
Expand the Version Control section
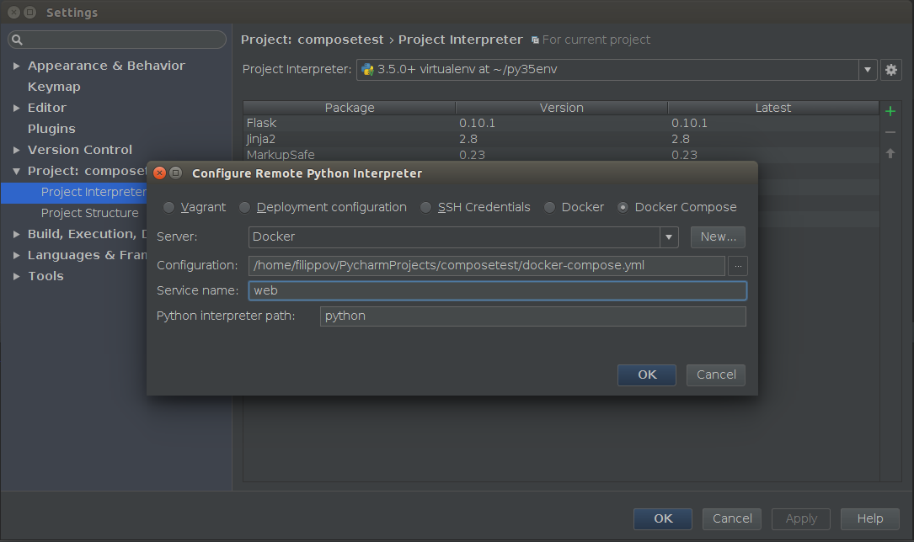point(16,150)
